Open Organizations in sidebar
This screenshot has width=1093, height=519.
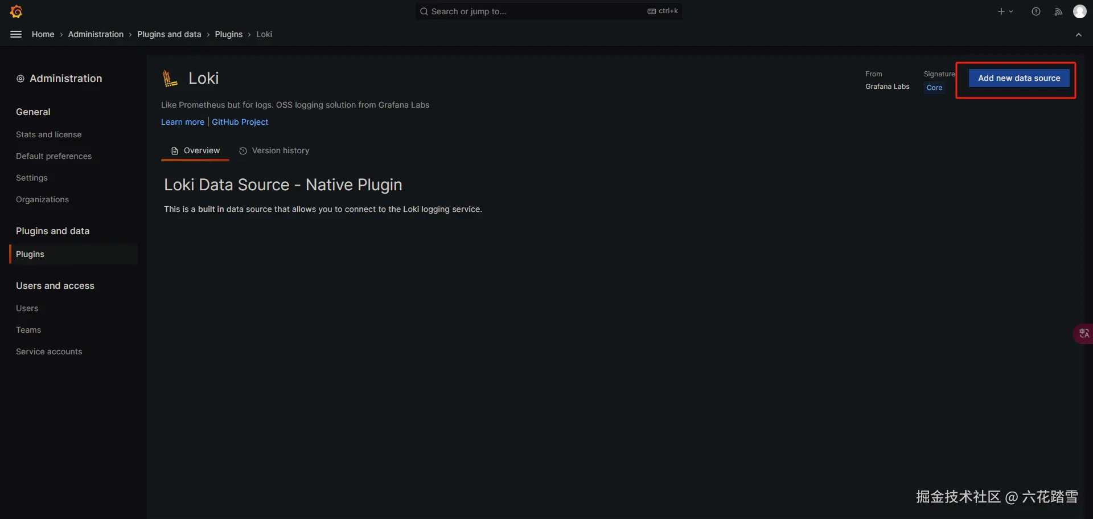[43, 199]
